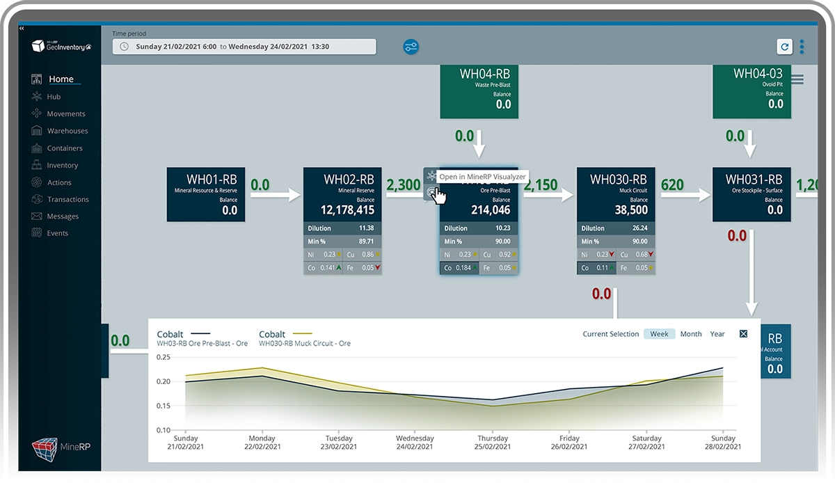Screen dimensions: 835x483
Task: Open the vertical three-dot options menu
Action: 802,47
